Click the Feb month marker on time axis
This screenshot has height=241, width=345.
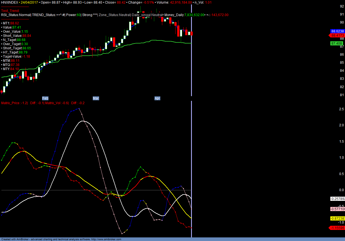(45, 98)
